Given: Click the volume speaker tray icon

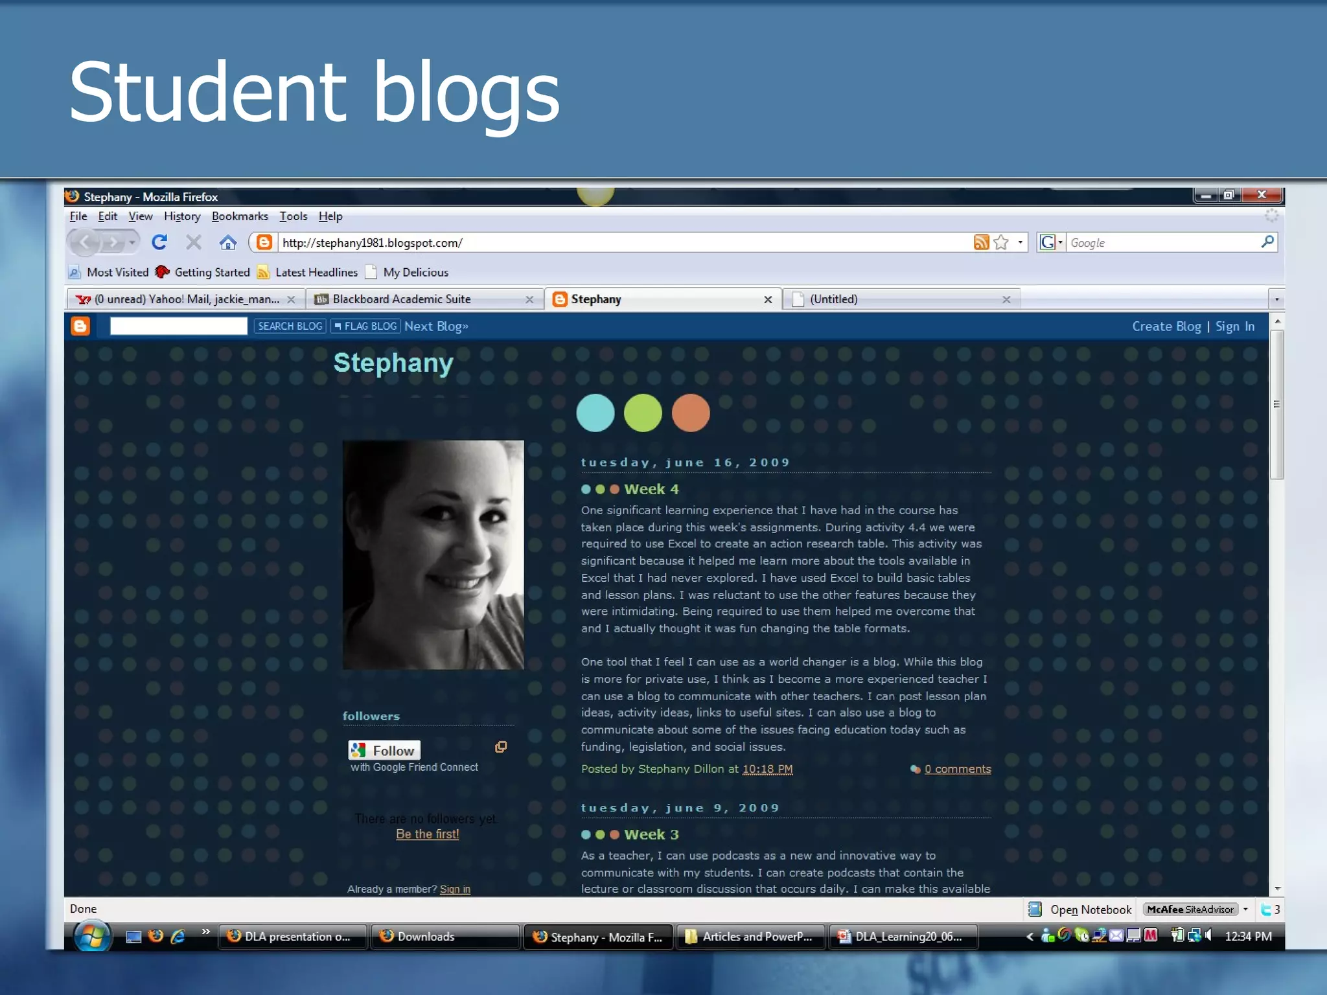Looking at the screenshot, I should point(1207,935).
